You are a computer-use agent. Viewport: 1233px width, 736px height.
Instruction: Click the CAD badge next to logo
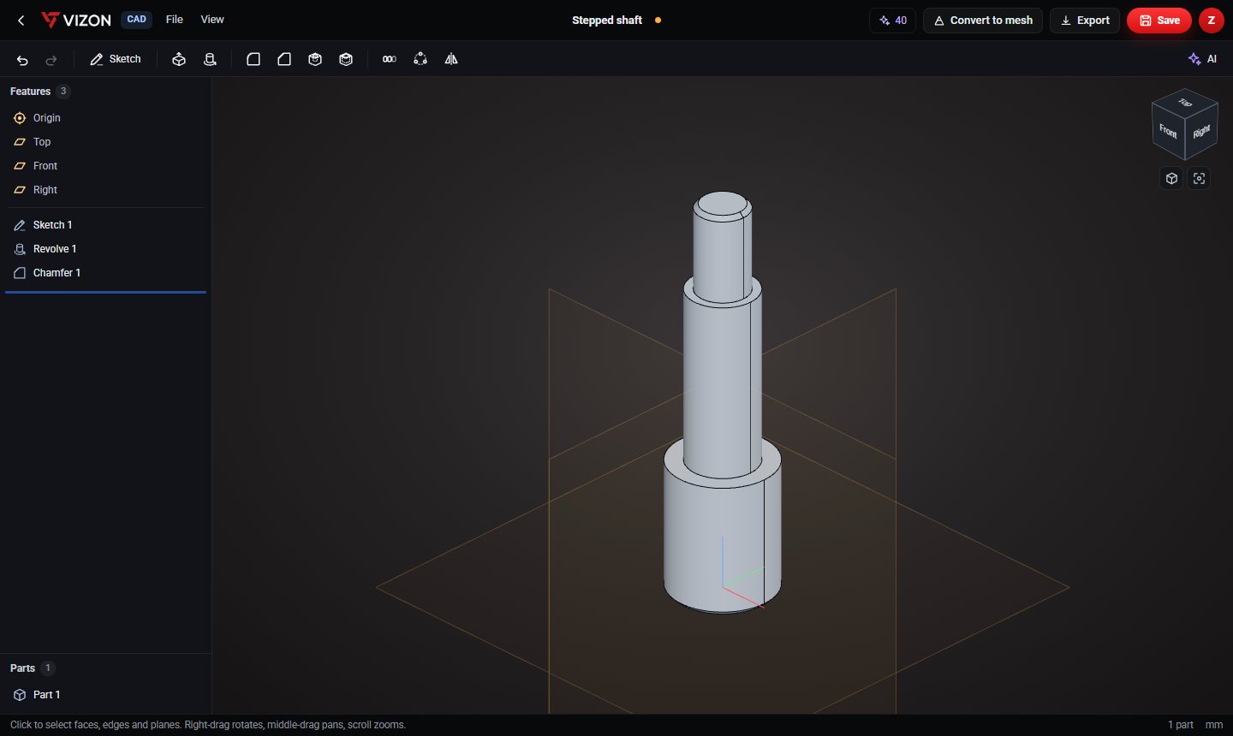coord(136,19)
